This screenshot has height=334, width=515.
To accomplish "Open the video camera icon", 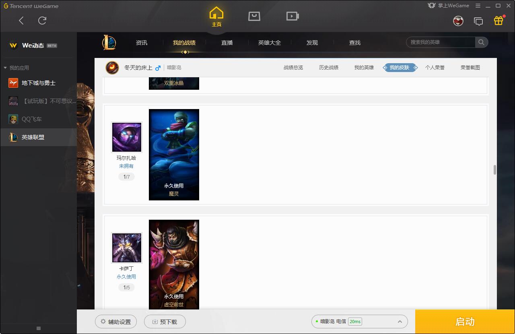I will click(x=293, y=16).
